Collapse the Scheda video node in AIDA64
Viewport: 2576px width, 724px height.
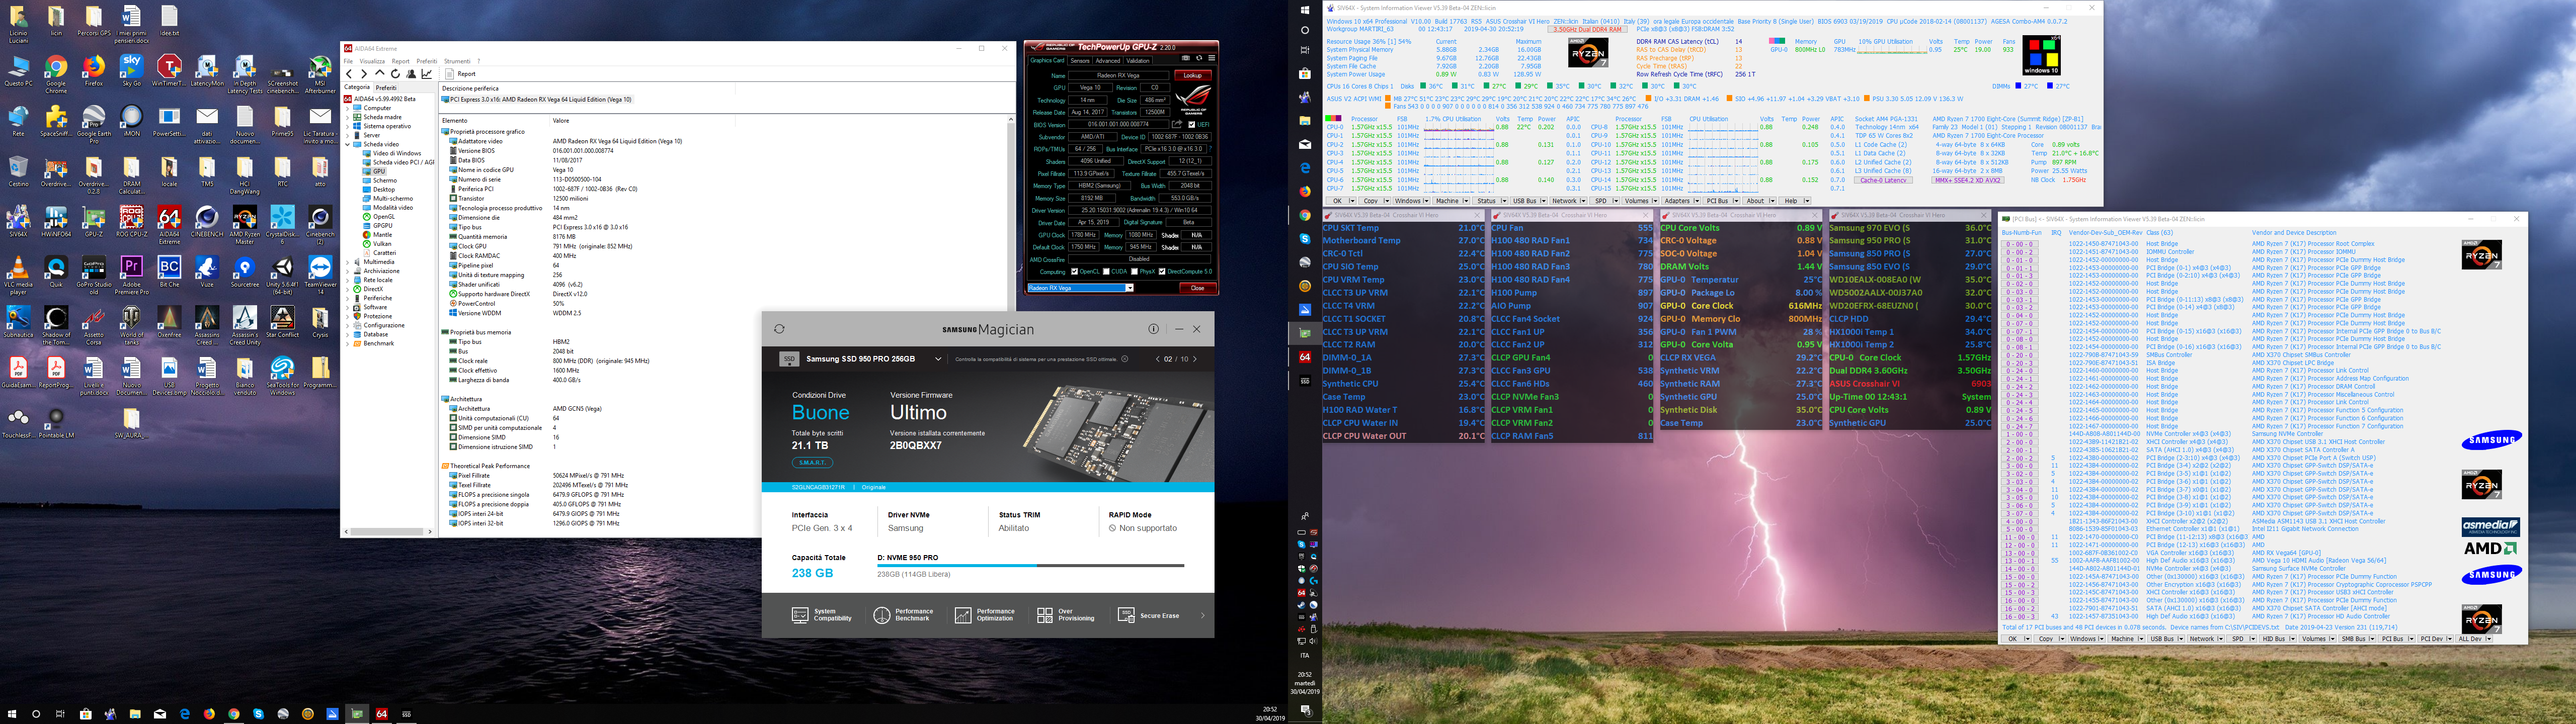349,144
